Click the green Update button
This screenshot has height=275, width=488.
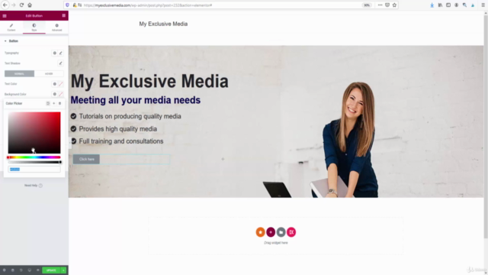pos(51,270)
